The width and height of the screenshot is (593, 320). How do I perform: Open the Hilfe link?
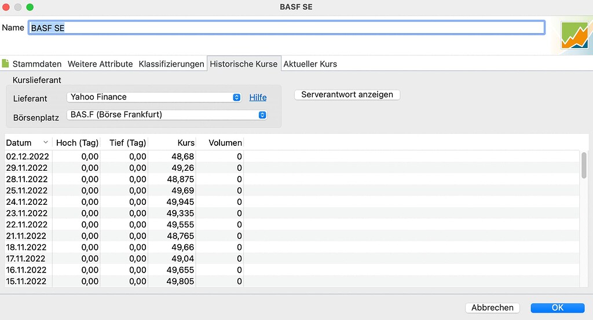[x=258, y=97]
